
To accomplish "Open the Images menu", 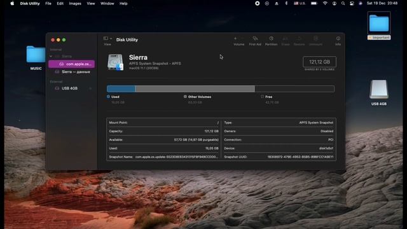I will (75, 3).
